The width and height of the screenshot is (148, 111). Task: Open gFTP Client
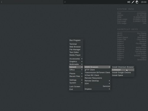click(97, 70)
